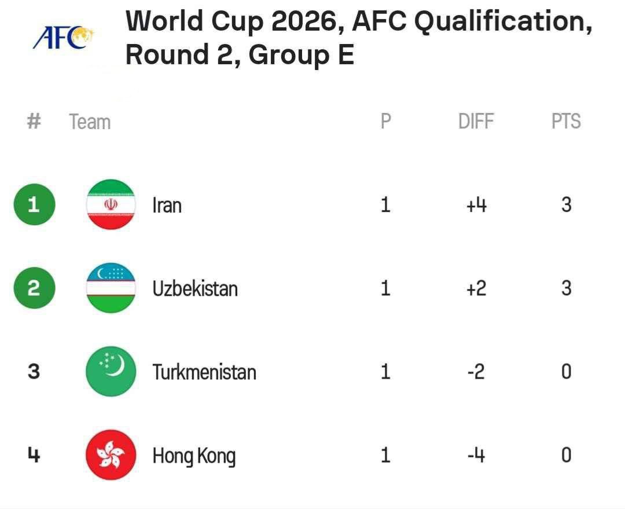Image resolution: width=625 pixels, height=509 pixels.
Task: Sort by the PTS column header
Action: 566,122
